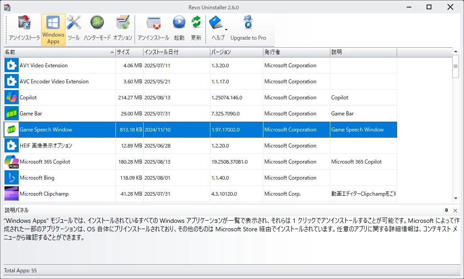Refresh list with 更新 button
Screen dimensions: 464x279
point(196,29)
